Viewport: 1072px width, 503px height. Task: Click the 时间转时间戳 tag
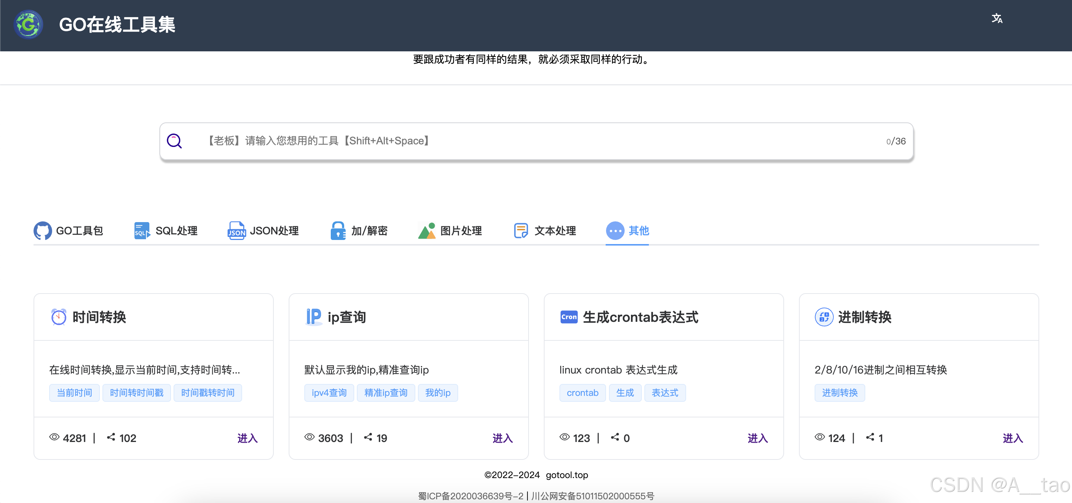(x=136, y=393)
